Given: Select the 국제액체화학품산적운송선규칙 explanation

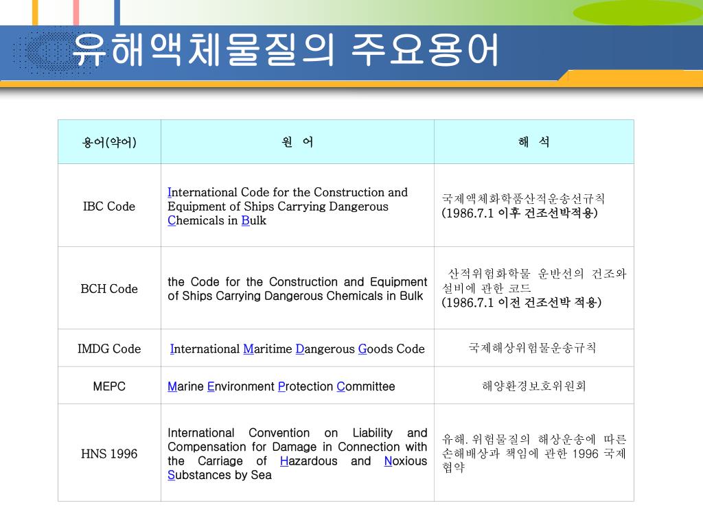Looking at the screenshot, I should [523, 198].
